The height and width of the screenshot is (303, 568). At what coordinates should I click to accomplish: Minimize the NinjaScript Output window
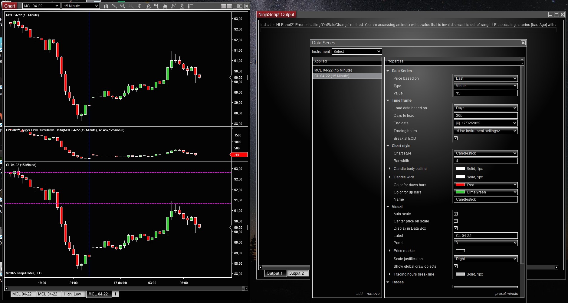point(551,14)
